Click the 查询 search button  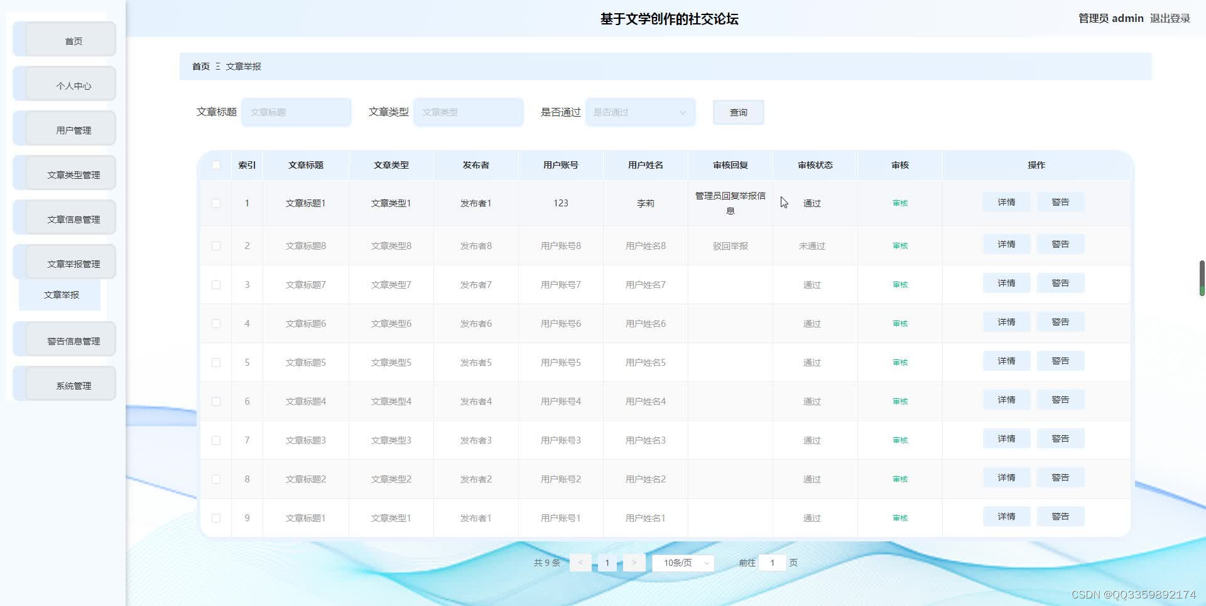point(738,112)
